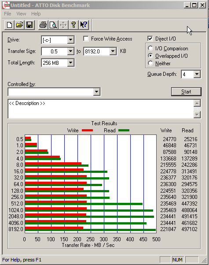
Task: Click the read value 491415
Action: pyautogui.click(x=190, y=216)
